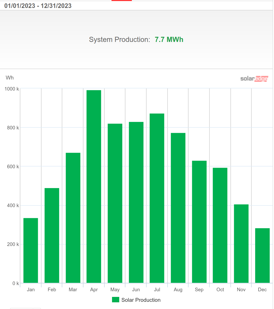Image resolution: width=274 pixels, height=309 pixels.
Task: Select the tallest bar for April
Action: click(x=94, y=187)
